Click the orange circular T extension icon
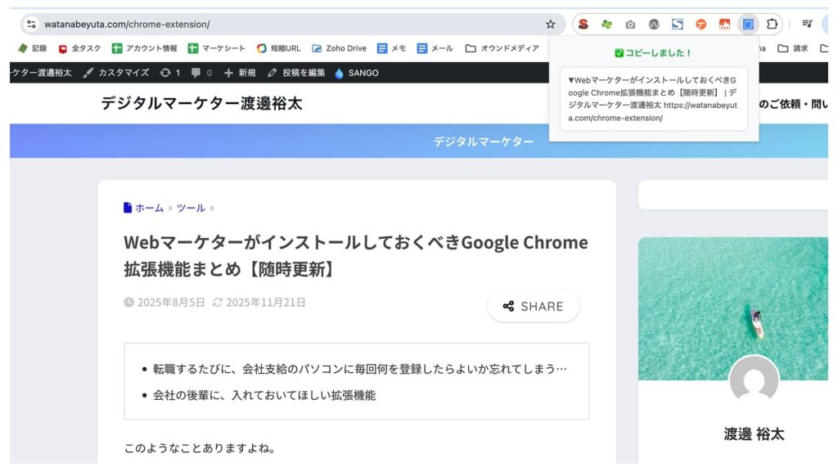 [x=701, y=25]
